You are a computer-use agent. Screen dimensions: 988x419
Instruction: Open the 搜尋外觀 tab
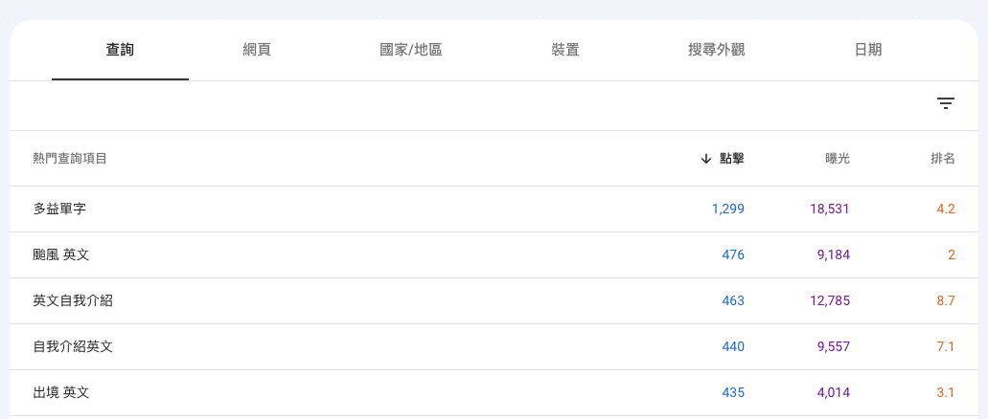tap(716, 50)
